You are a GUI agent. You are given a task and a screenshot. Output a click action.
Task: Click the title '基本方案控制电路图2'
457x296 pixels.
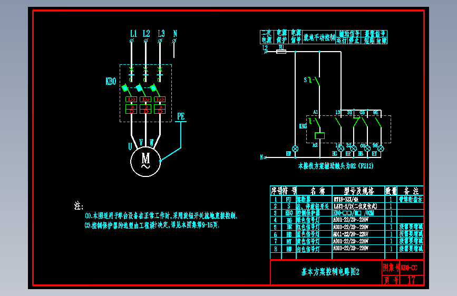[x=330, y=272]
